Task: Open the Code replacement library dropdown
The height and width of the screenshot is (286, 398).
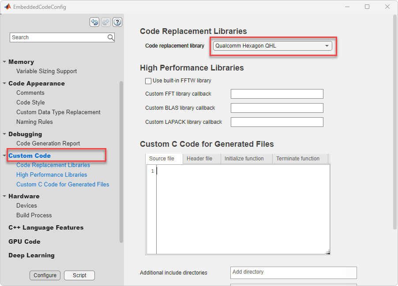Action: pyautogui.click(x=272, y=46)
